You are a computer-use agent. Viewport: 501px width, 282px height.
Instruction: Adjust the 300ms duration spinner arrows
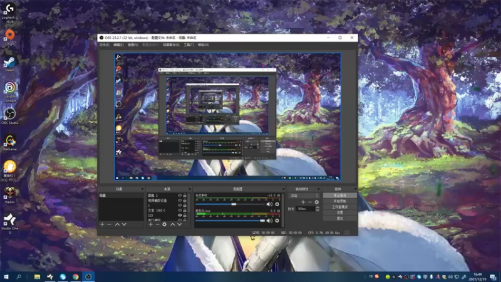tap(318, 209)
